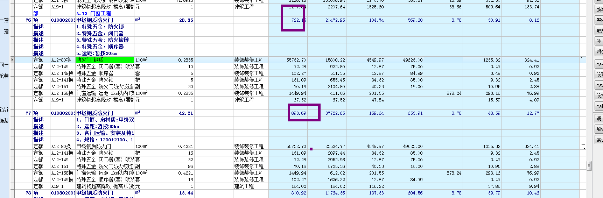Click the value 12.77 in item 77 row

[533, 113]
